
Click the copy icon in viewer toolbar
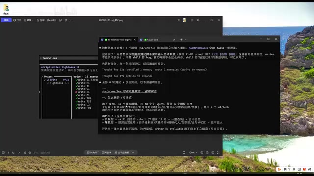(x=60, y=20)
